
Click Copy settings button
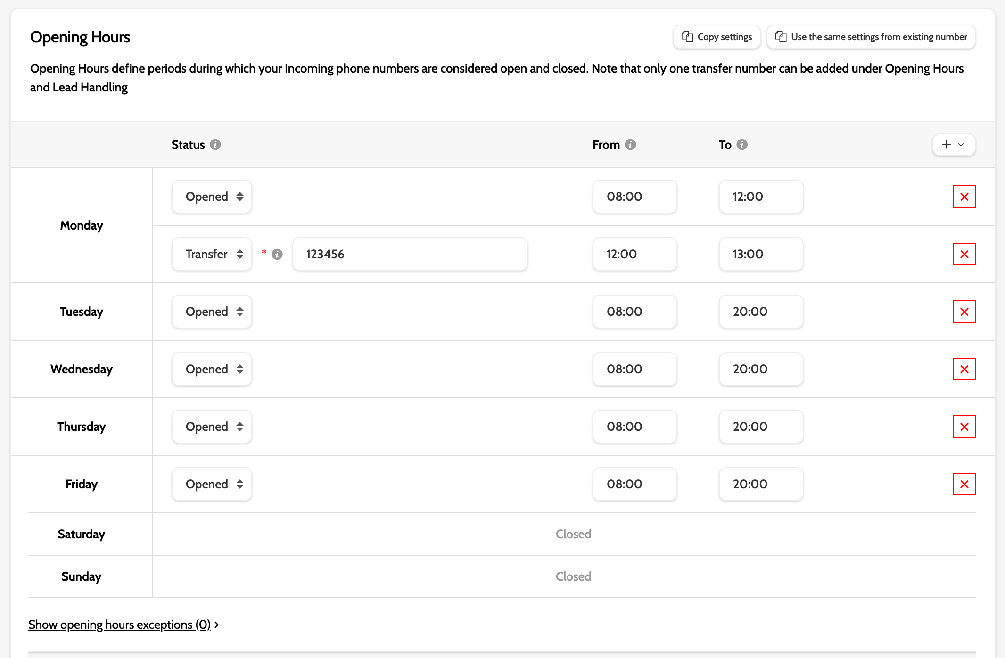717,37
